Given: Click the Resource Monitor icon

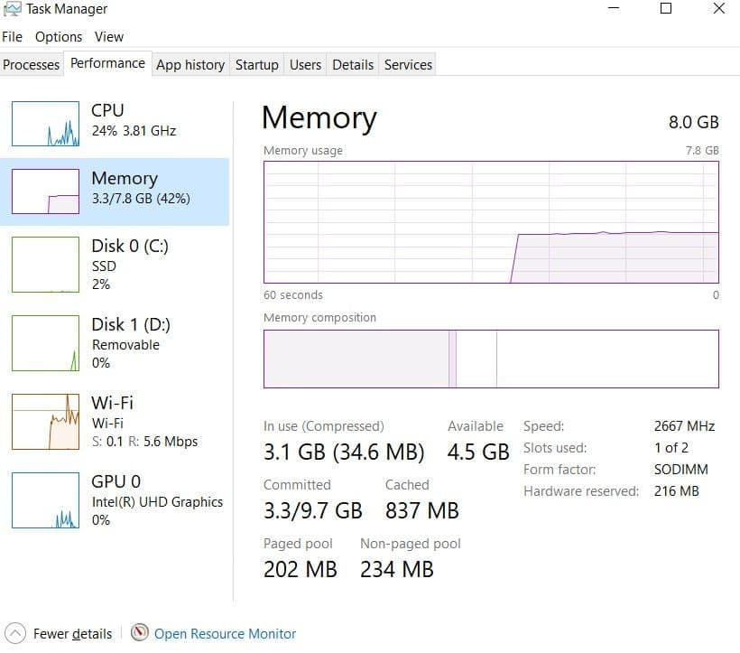Looking at the screenshot, I should pyautogui.click(x=141, y=633).
